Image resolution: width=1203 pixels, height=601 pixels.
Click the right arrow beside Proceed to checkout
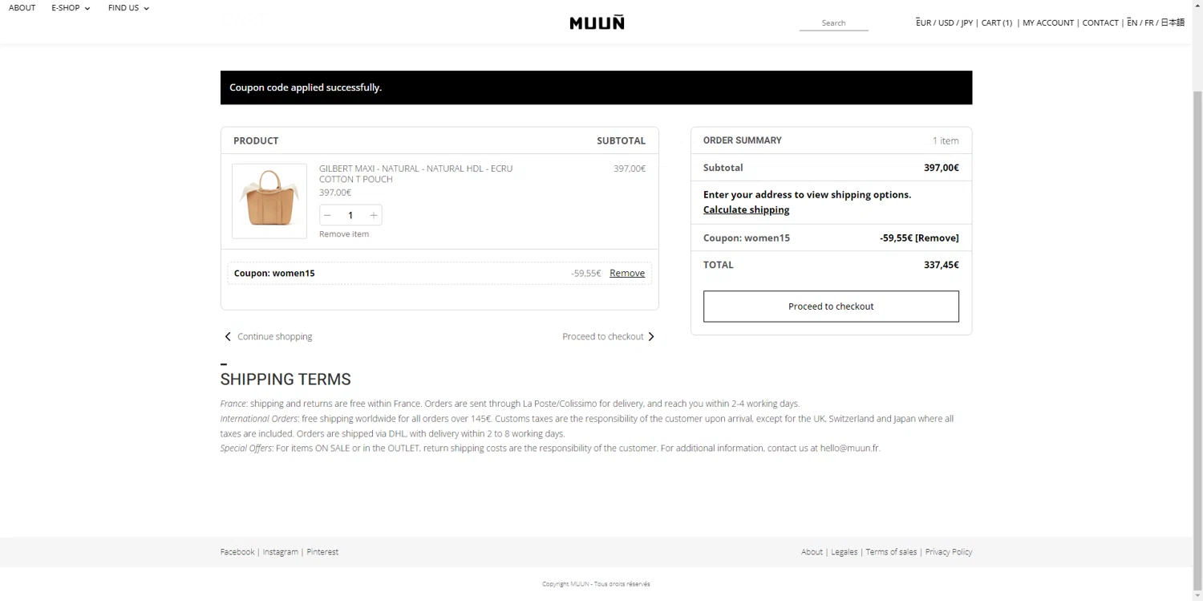click(x=651, y=336)
